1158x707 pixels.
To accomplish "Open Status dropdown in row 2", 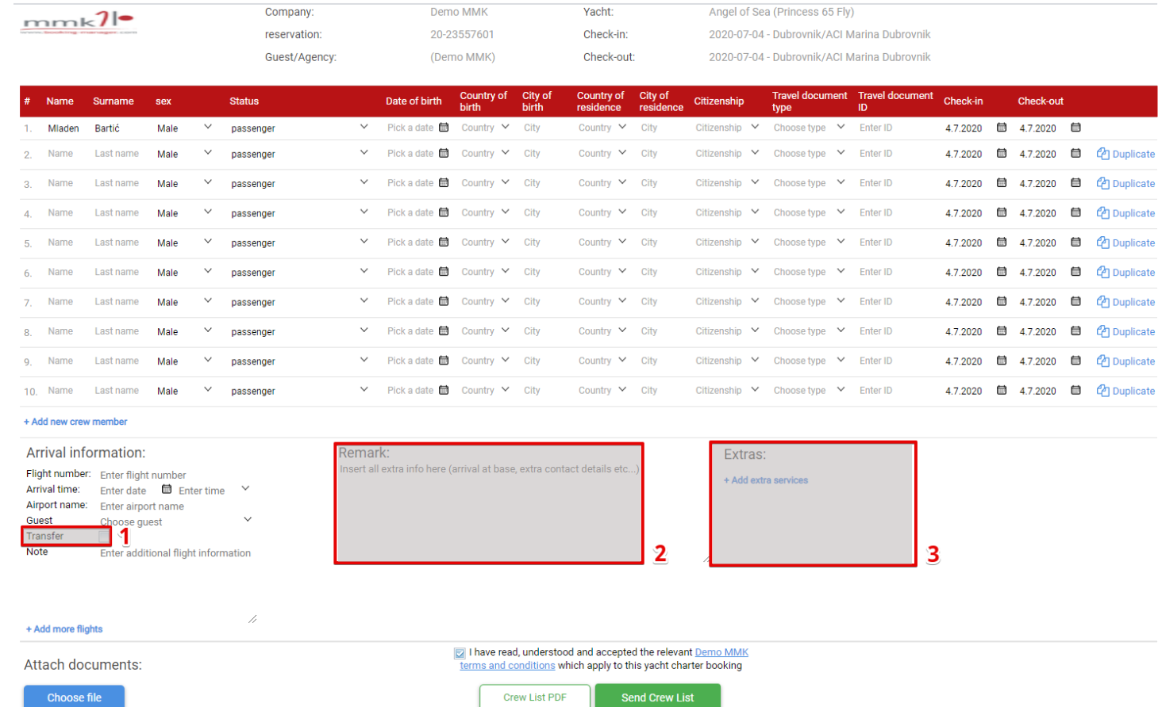I will (364, 153).
